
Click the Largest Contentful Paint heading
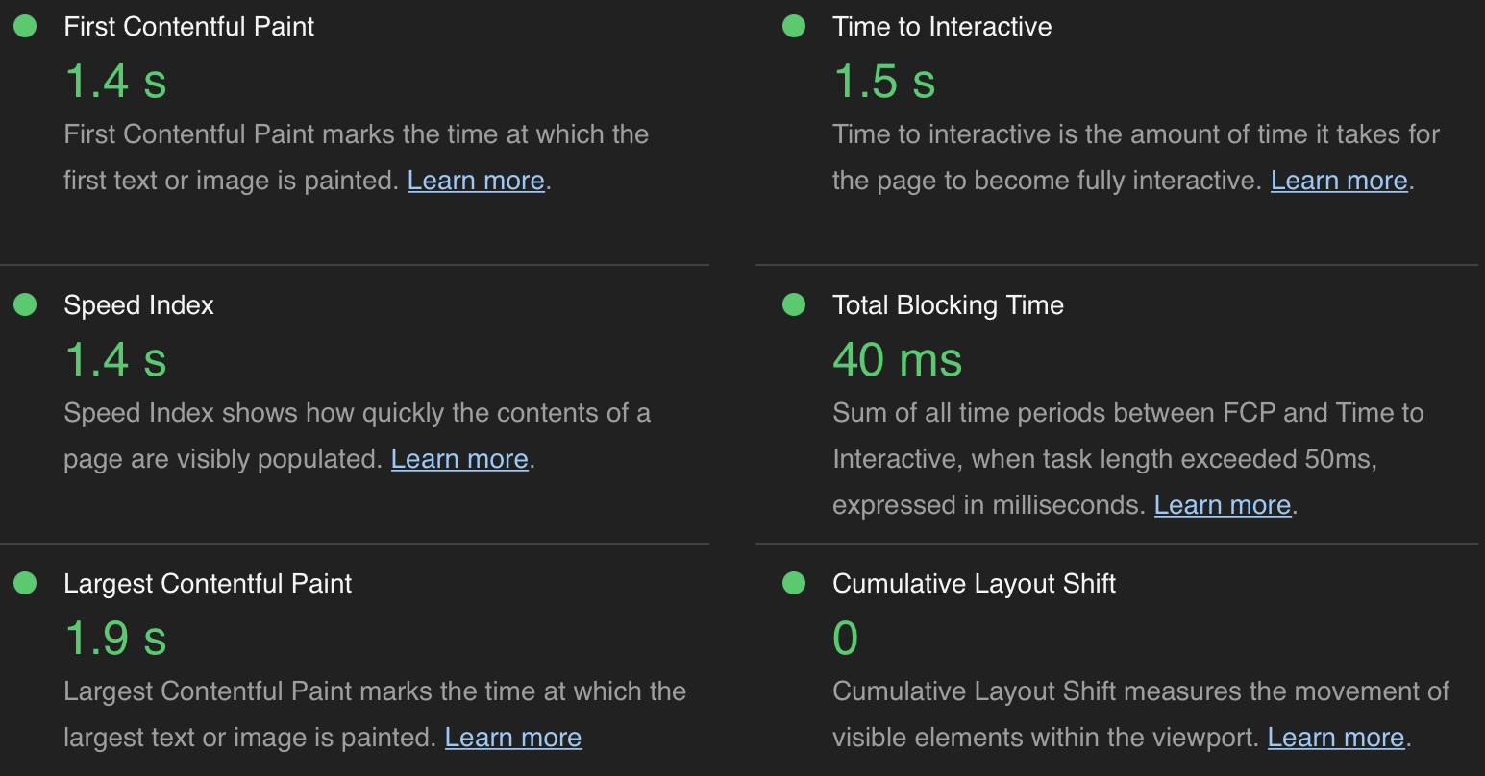(x=208, y=584)
